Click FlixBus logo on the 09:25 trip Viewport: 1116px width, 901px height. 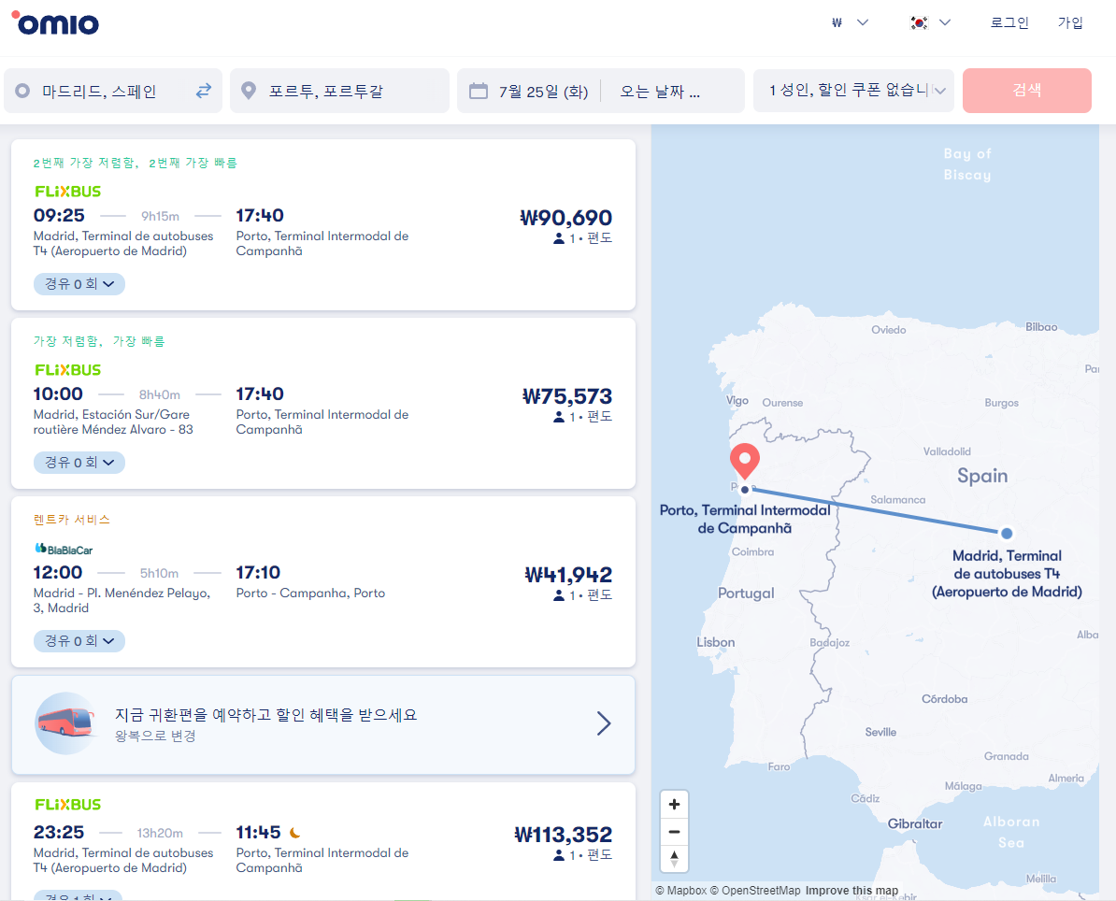tap(67, 192)
